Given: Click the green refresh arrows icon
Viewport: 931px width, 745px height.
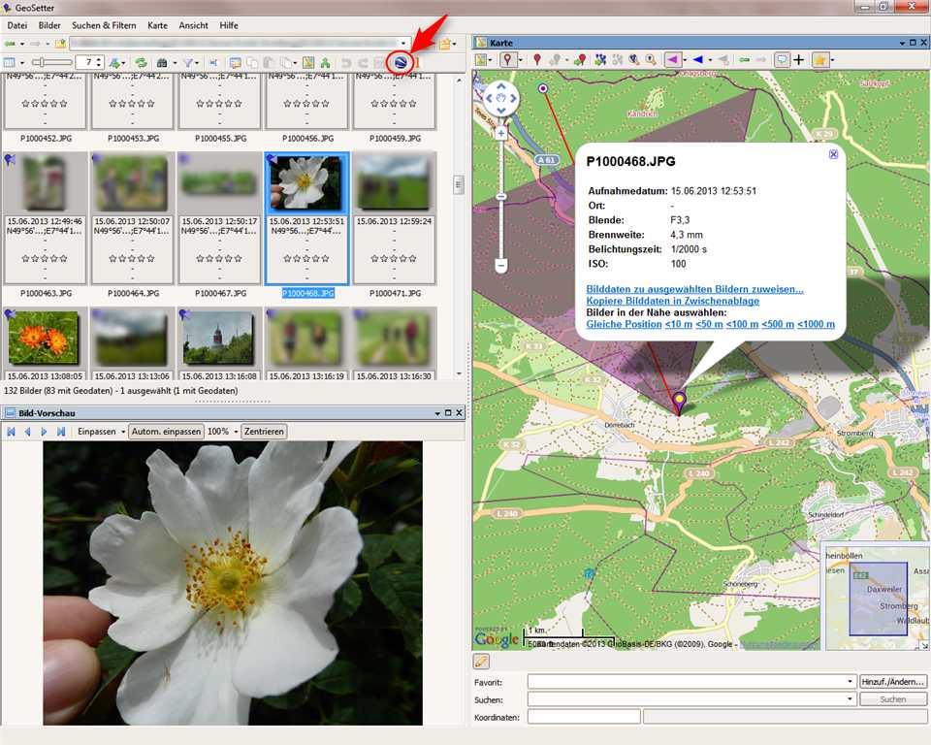Looking at the screenshot, I should coord(141,62).
